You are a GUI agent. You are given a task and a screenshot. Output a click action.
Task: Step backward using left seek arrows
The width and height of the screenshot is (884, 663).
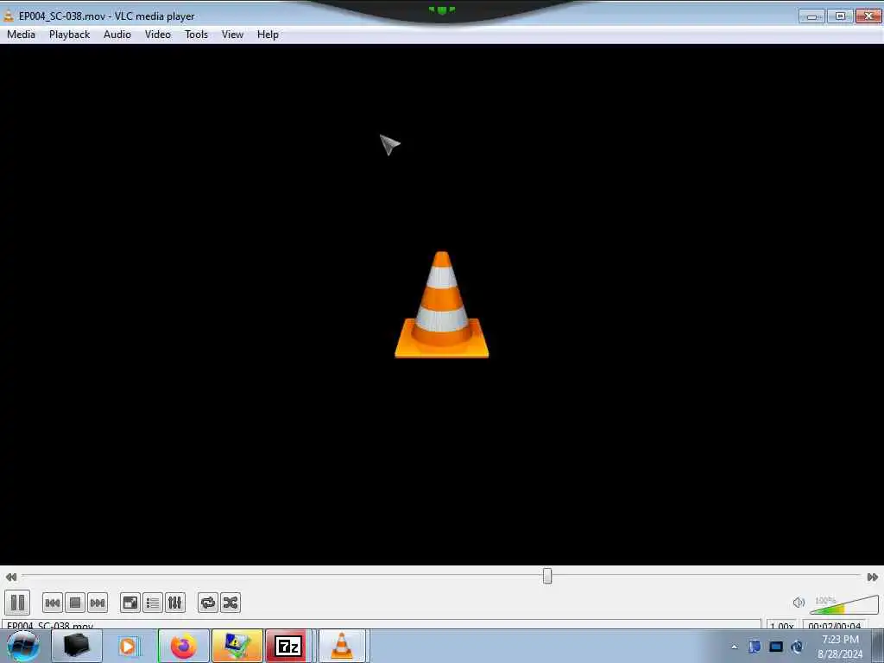(x=10, y=577)
